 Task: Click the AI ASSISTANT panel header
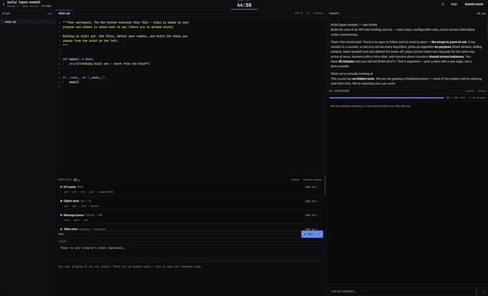tap(339, 91)
